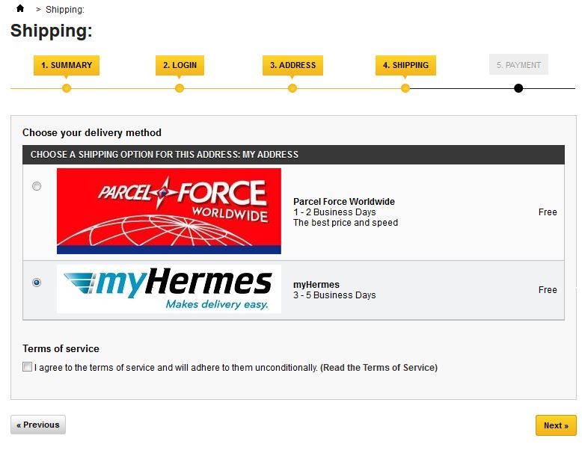Click the disabled 5. Payment step
Screen dimensions: 582x456
pyautogui.click(x=518, y=64)
